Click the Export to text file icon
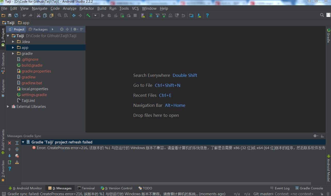This screenshot has width=331, height=196. coord(10,162)
